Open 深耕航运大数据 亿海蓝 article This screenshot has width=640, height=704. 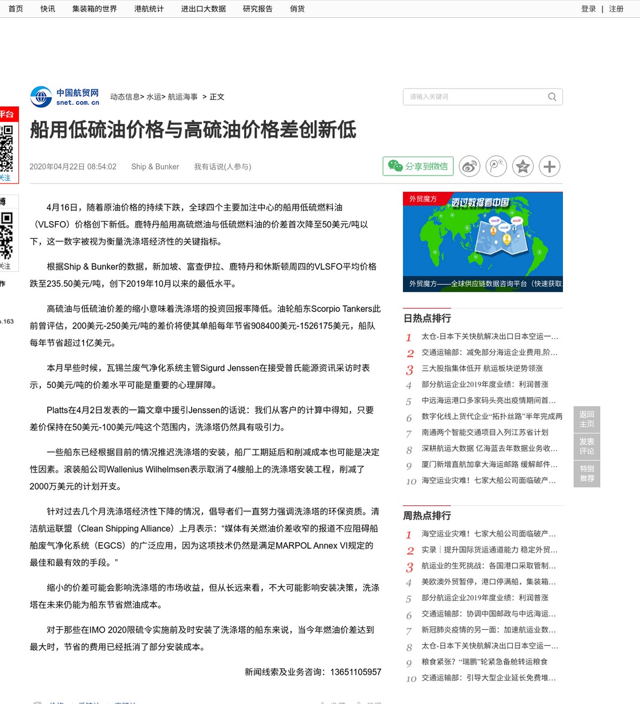[490, 448]
